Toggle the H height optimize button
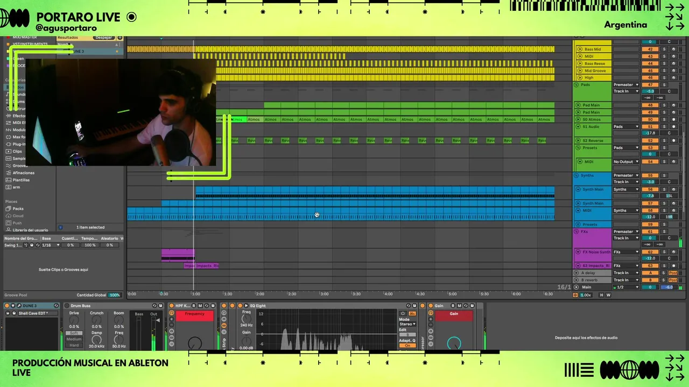Screen dimensions: 689x387 pyautogui.click(x=602, y=295)
